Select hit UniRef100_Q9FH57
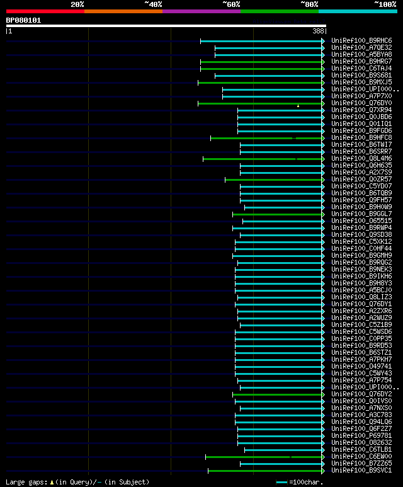 point(361,200)
